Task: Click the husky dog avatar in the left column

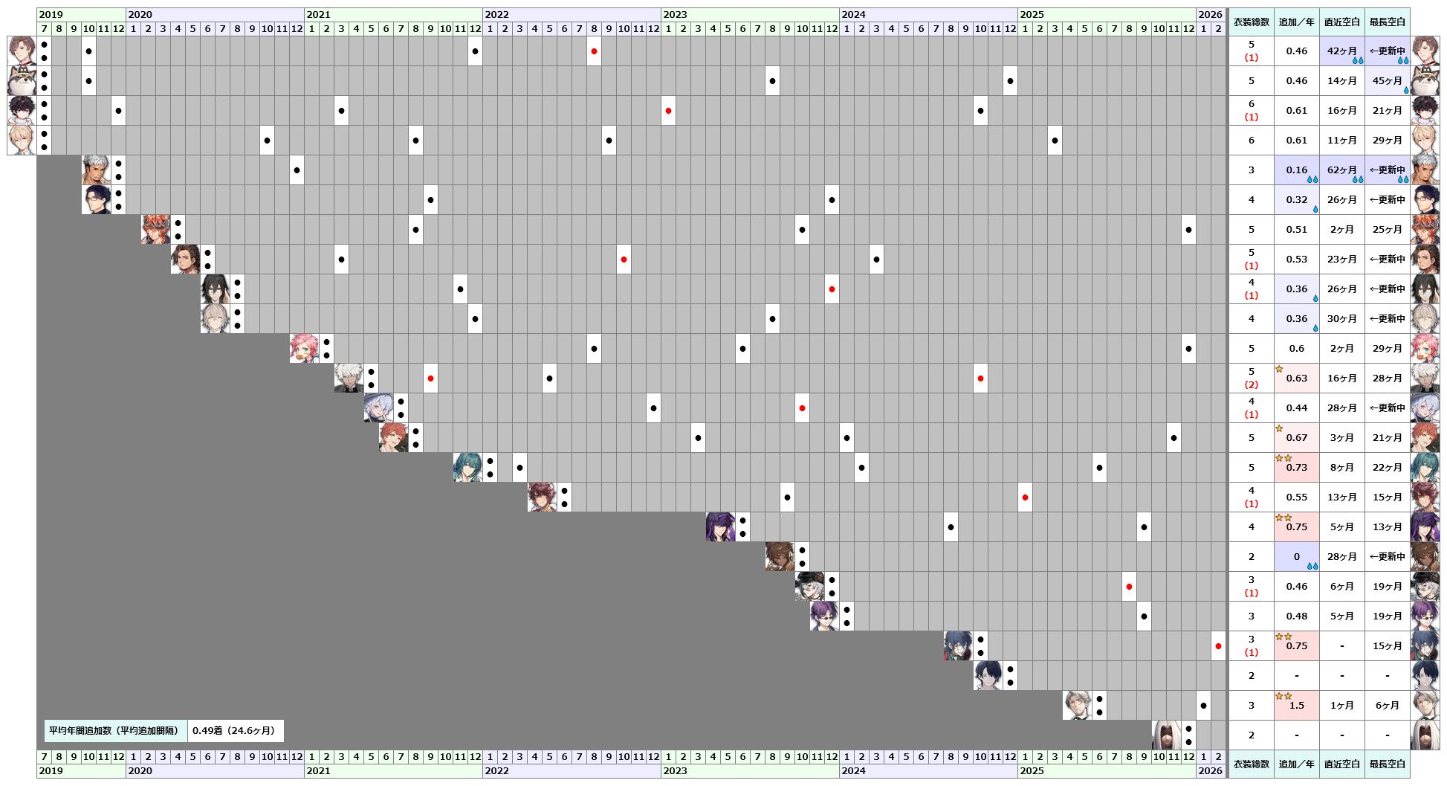Action: pyautogui.click(x=22, y=80)
